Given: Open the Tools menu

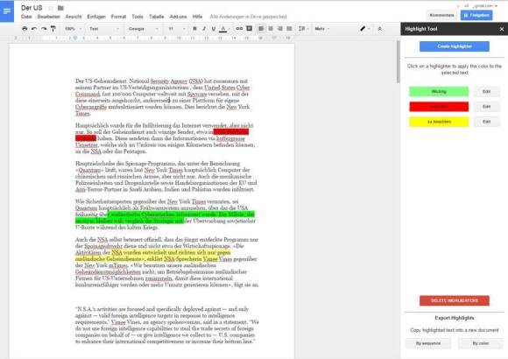Looking at the screenshot, I should 138,17.
